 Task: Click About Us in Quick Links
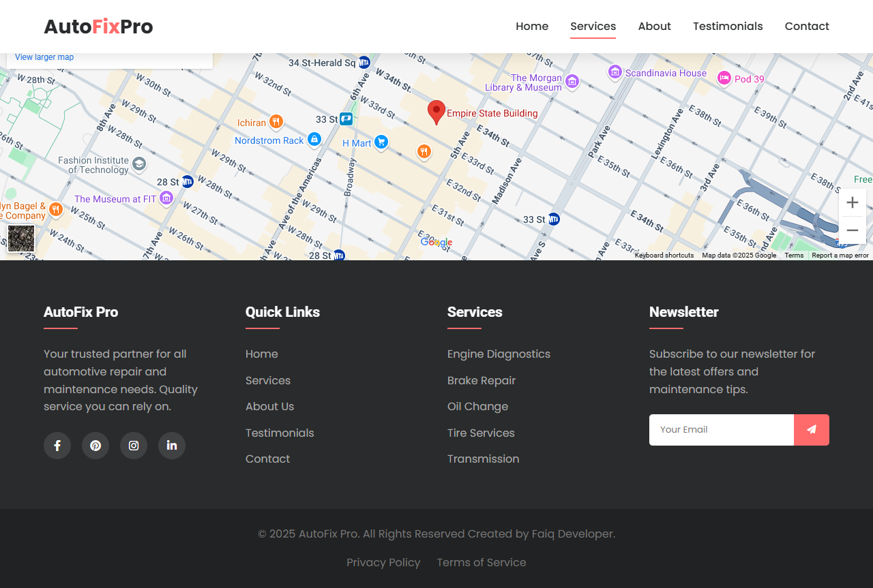pos(269,406)
